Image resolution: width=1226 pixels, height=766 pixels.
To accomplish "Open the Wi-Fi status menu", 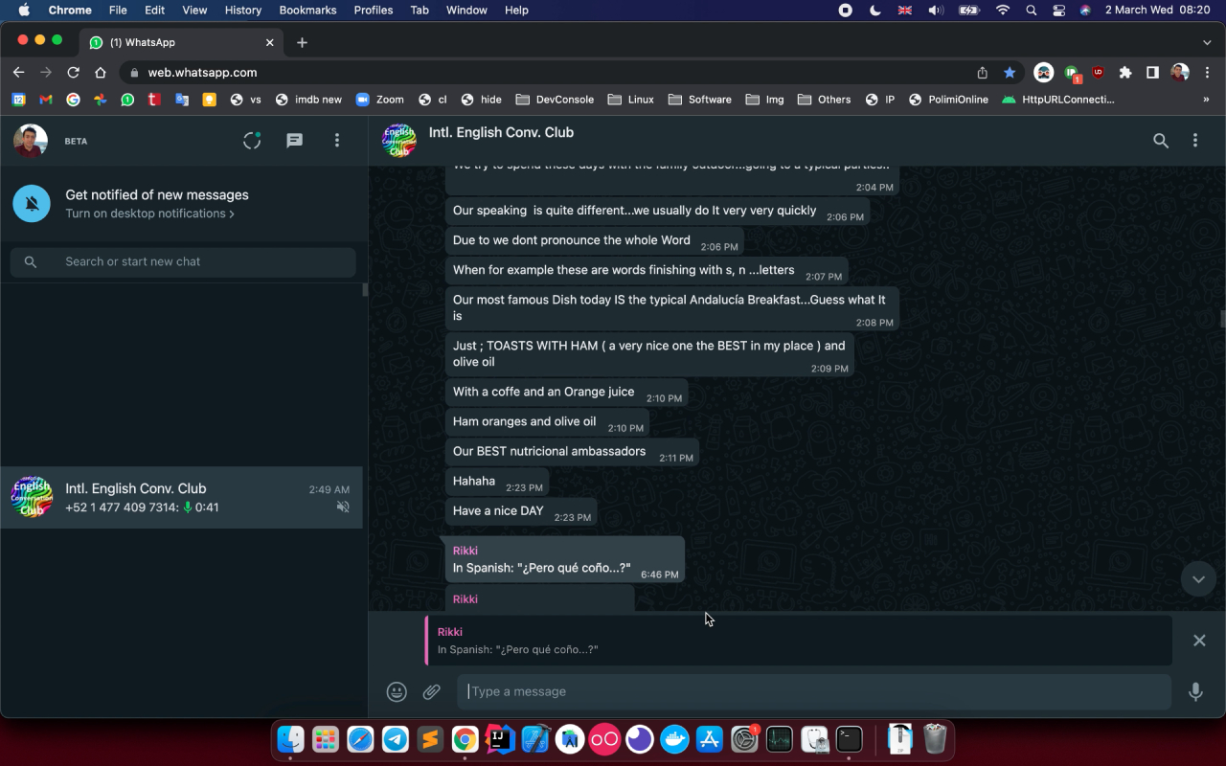I will click(x=1003, y=11).
